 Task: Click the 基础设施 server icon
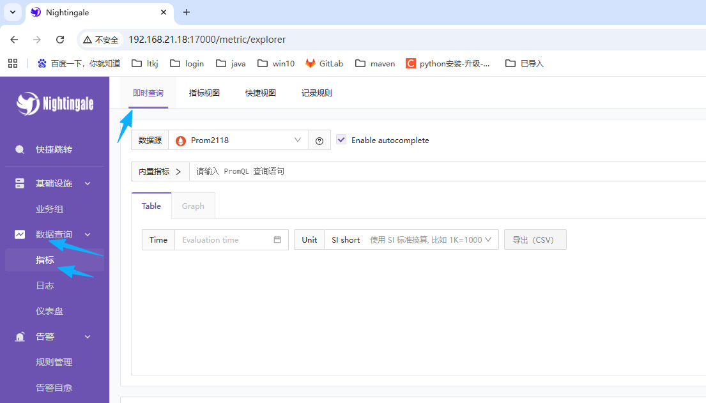(20, 183)
